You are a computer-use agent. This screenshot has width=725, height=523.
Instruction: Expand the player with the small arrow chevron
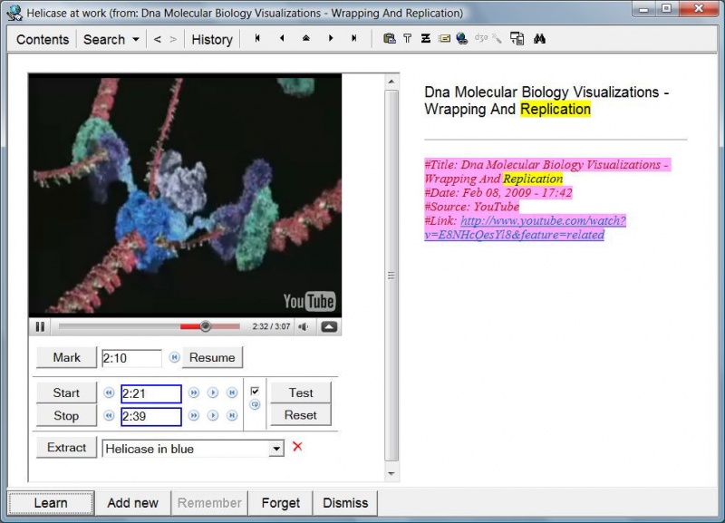(330, 327)
